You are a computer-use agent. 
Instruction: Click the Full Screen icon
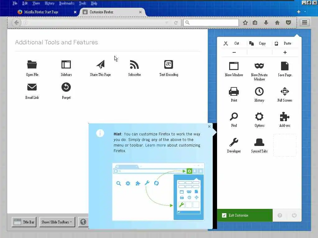tap(285, 91)
